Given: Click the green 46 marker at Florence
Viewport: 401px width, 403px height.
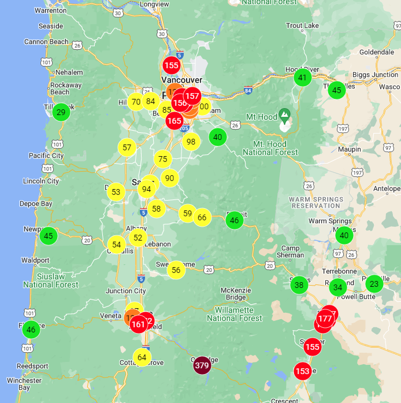Looking at the screenshot, I should coord(31,330).
